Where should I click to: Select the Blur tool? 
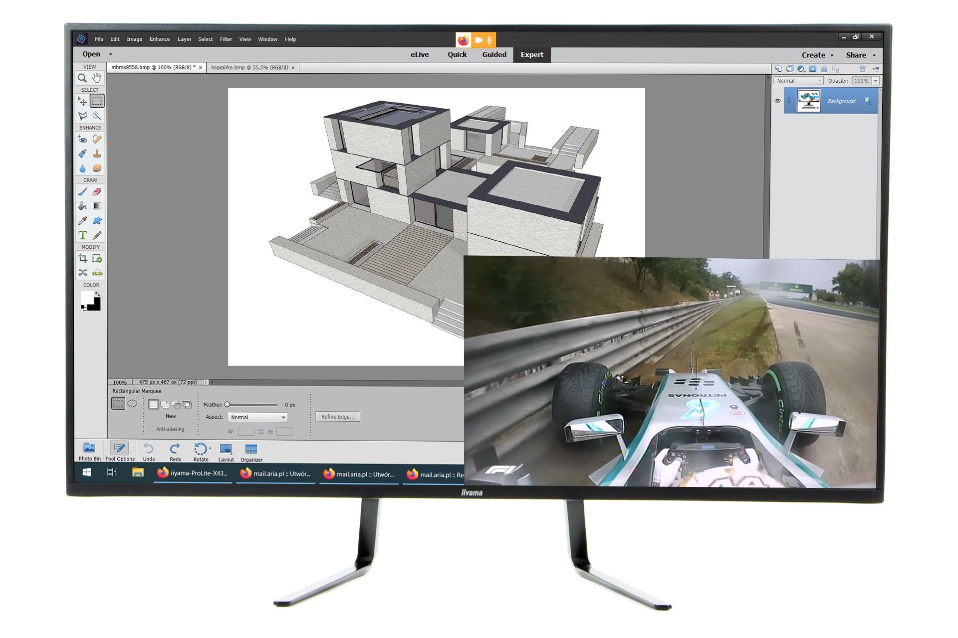pyautogui.click(x=82, y=168)
